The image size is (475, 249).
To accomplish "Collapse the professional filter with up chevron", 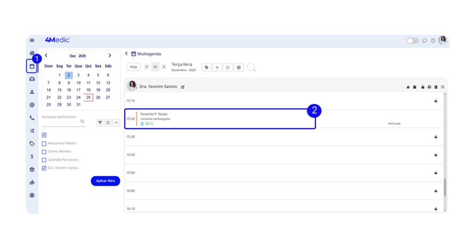I will (x=116, y=122).
